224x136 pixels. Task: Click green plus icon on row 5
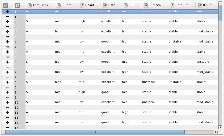point(7,52)
